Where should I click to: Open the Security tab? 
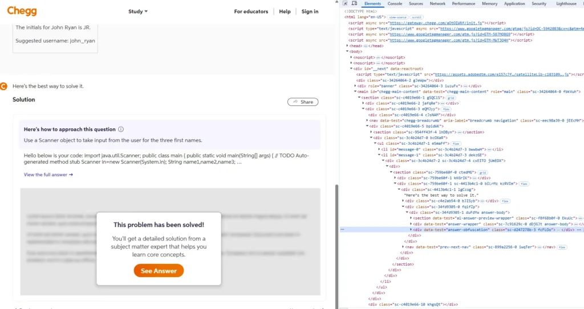539,3
